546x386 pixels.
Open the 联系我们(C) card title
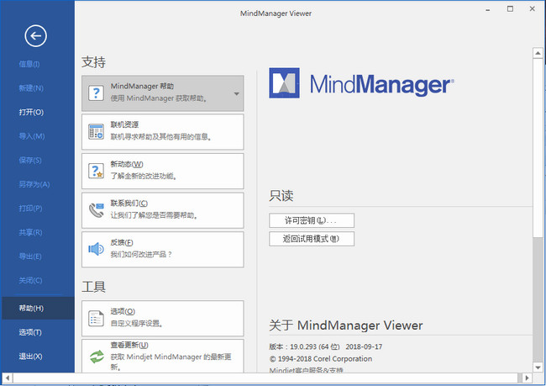point(129,203)
